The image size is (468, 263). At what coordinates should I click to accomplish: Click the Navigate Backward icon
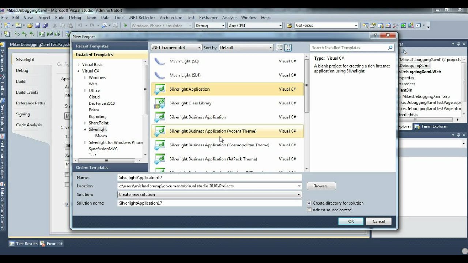coord(104,26)
